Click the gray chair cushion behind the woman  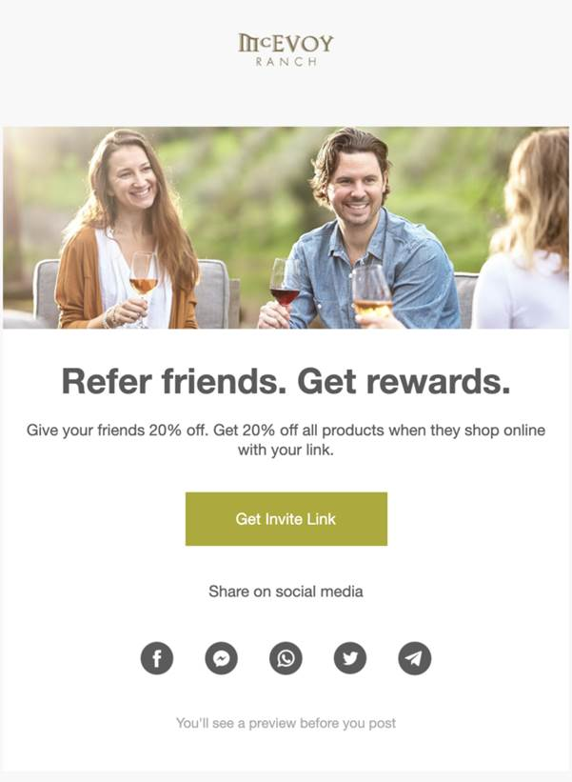[x=213, y=293]
